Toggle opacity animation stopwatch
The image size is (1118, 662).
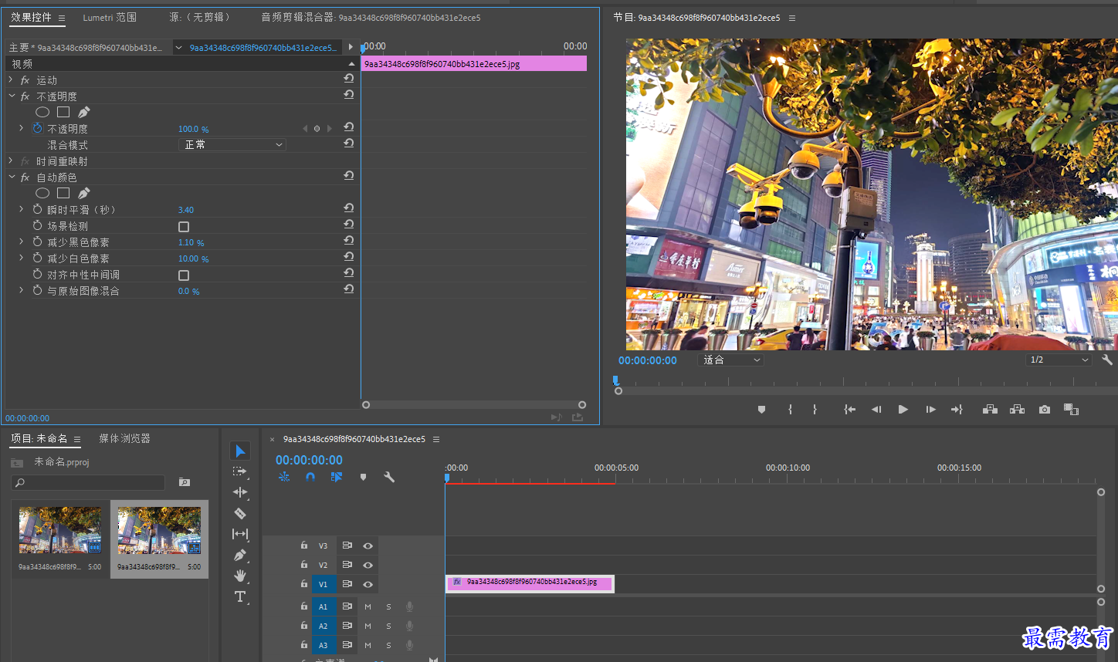pos(37,128)
